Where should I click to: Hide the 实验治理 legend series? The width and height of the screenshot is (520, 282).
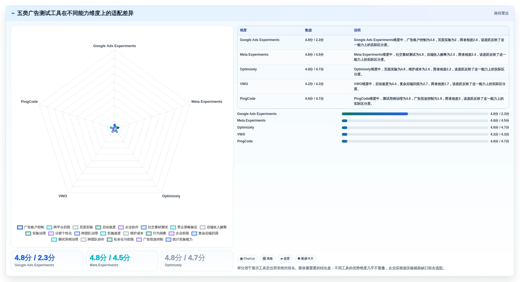pyautogui.click(x=36, y=233)
